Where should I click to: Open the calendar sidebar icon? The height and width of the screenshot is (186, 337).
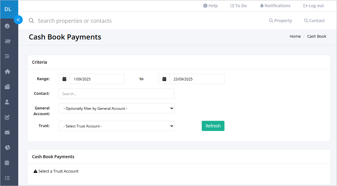coord(7,163)
